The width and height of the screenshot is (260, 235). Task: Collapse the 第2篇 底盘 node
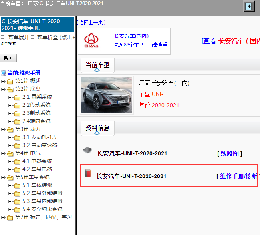coord(3,89)
